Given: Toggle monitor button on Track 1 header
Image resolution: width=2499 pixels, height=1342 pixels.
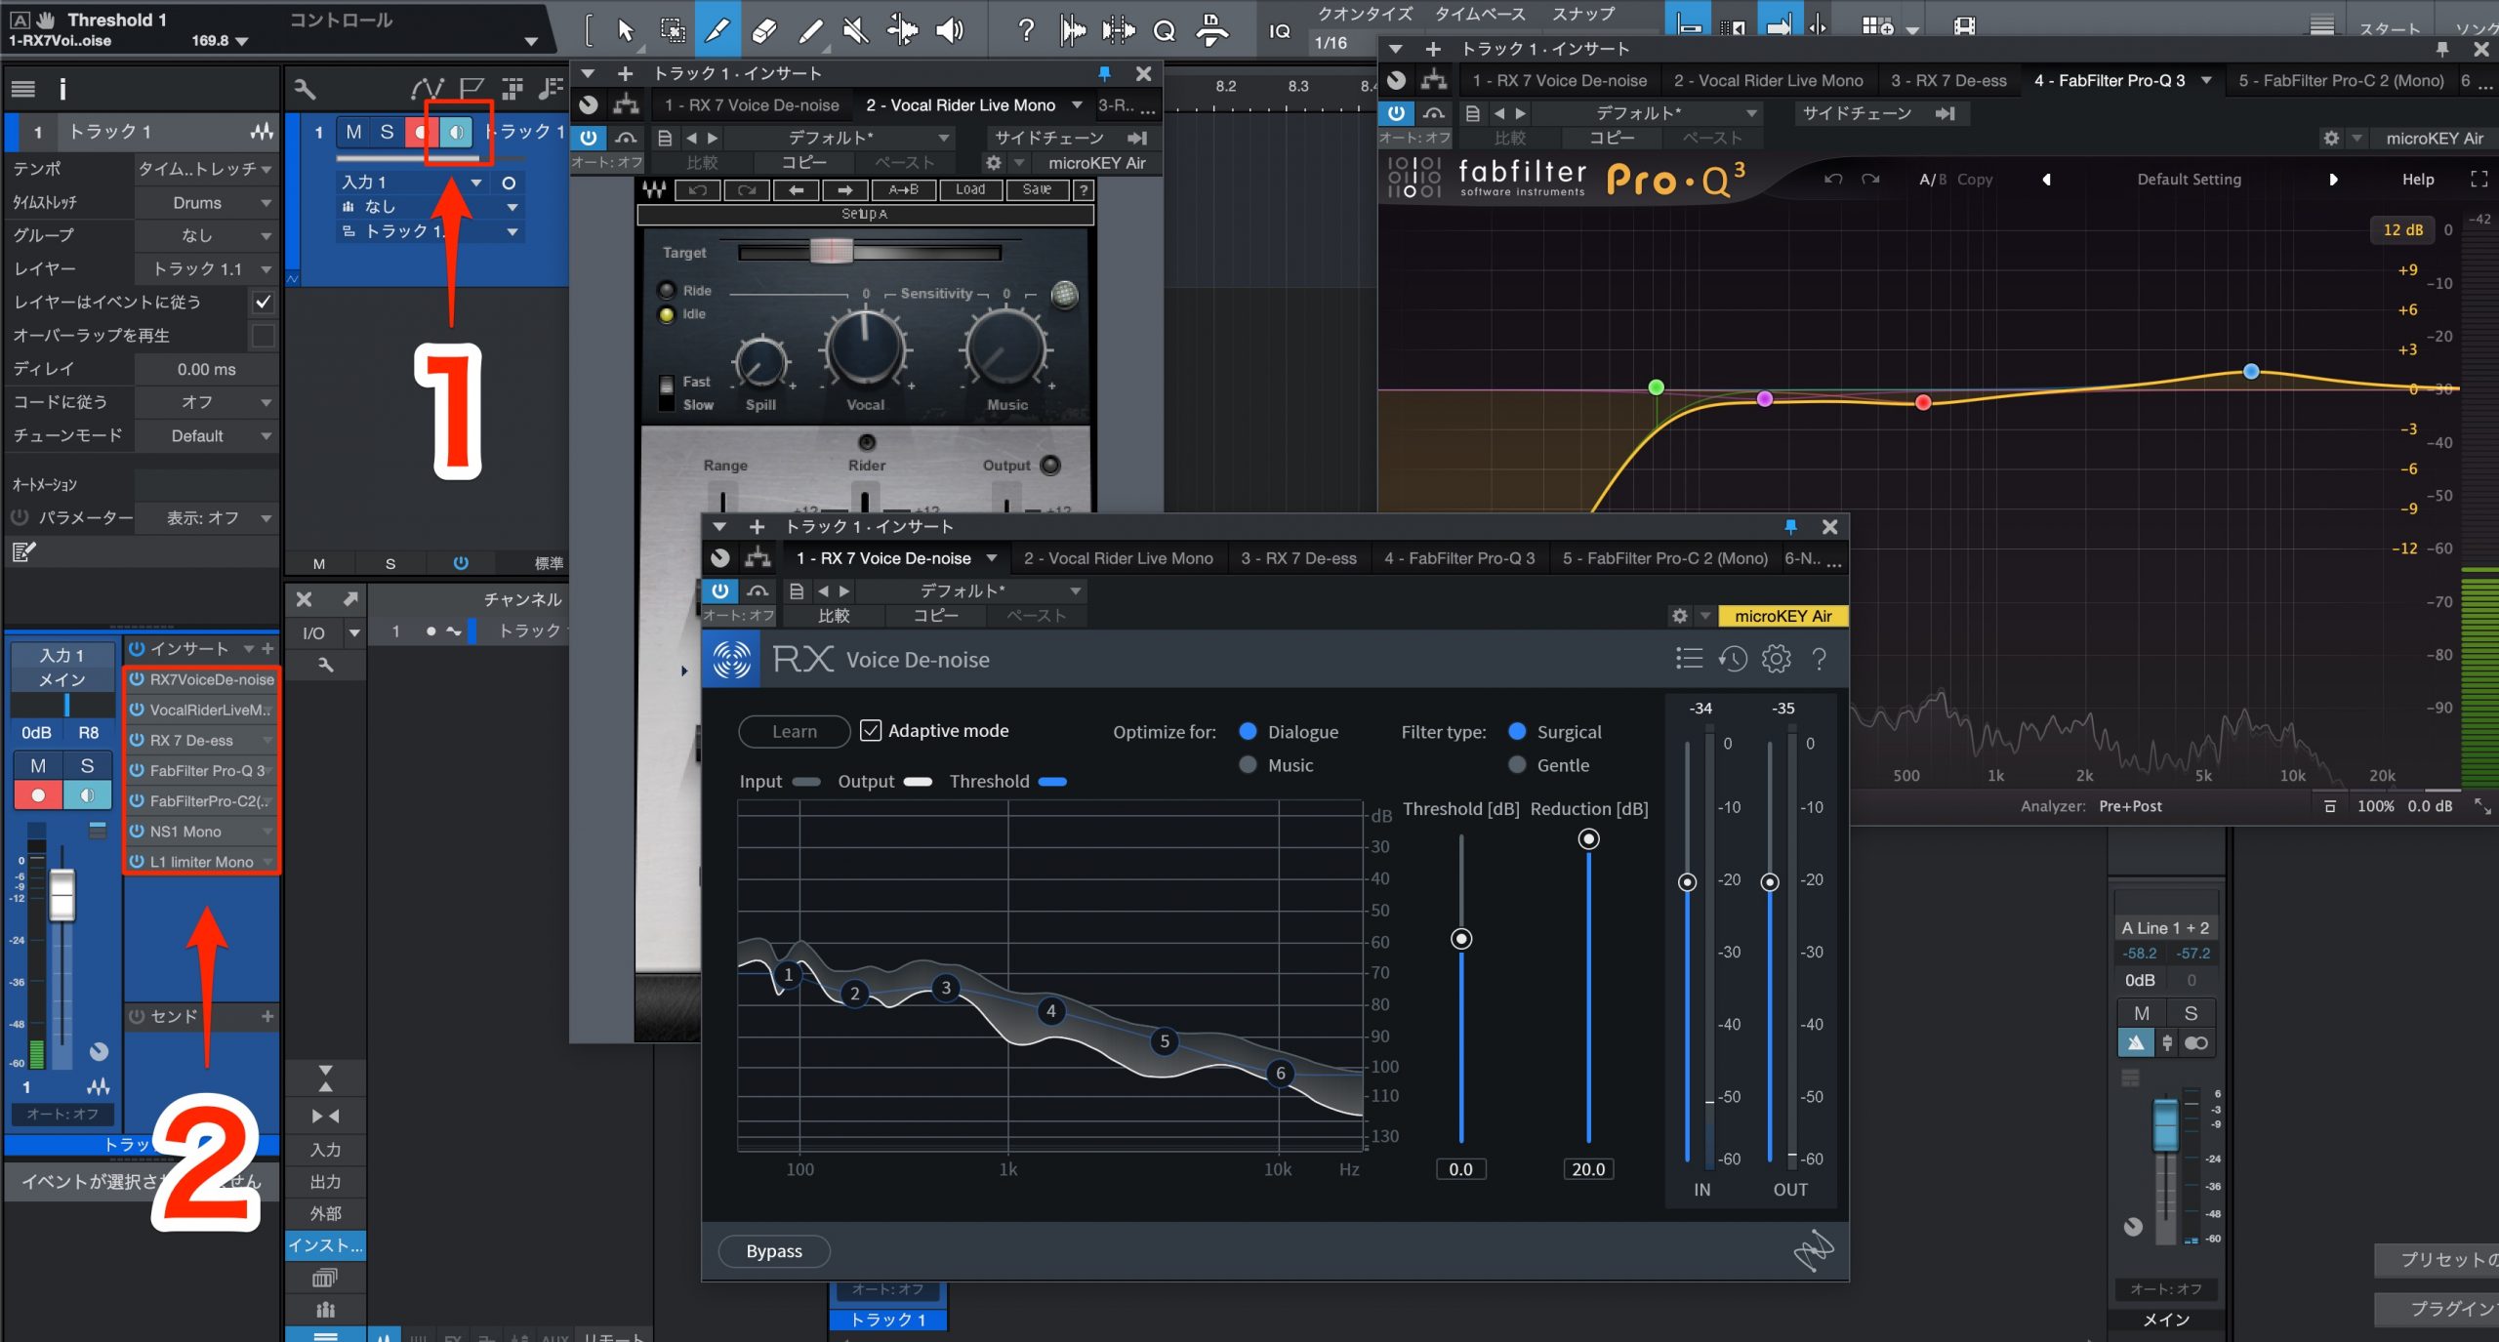Looking at the screenshot, I should [456, 132].
